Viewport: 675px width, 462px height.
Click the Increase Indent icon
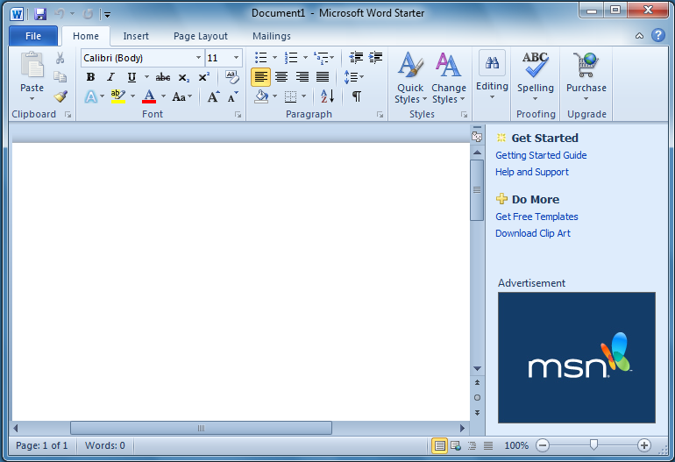[x=375, y=58]
